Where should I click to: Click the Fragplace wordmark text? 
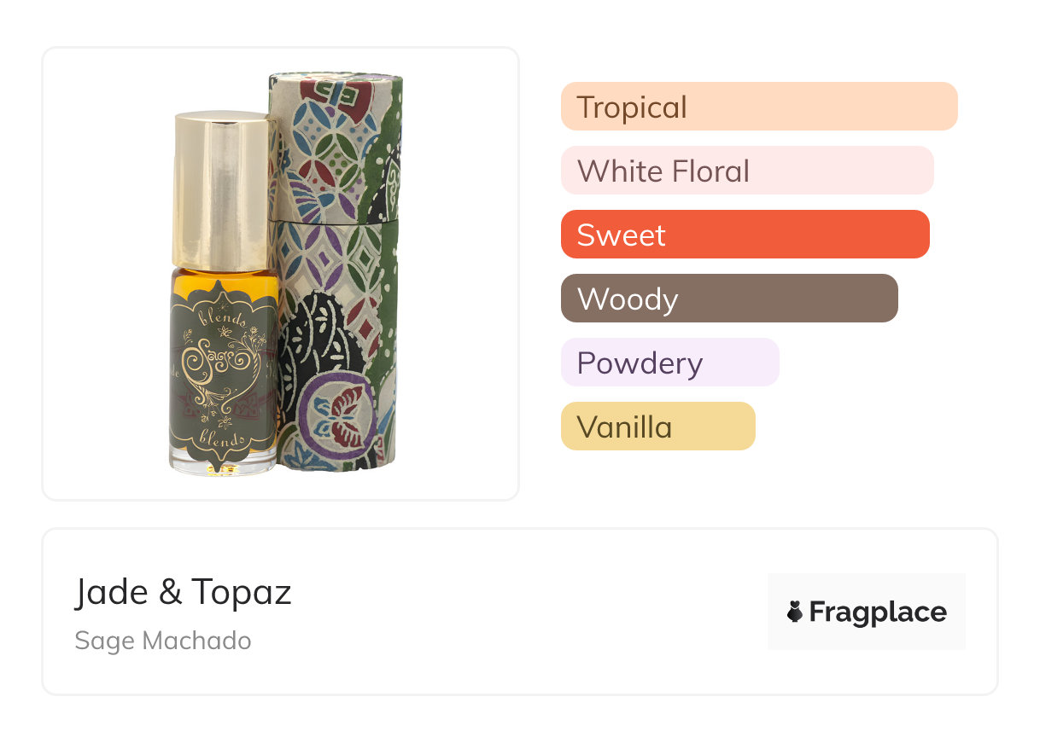coord(878,612)
